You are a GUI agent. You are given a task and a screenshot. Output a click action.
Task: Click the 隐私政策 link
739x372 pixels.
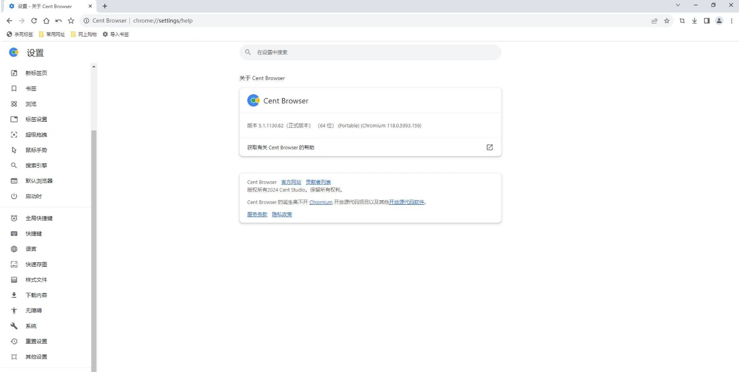[282, 214]
